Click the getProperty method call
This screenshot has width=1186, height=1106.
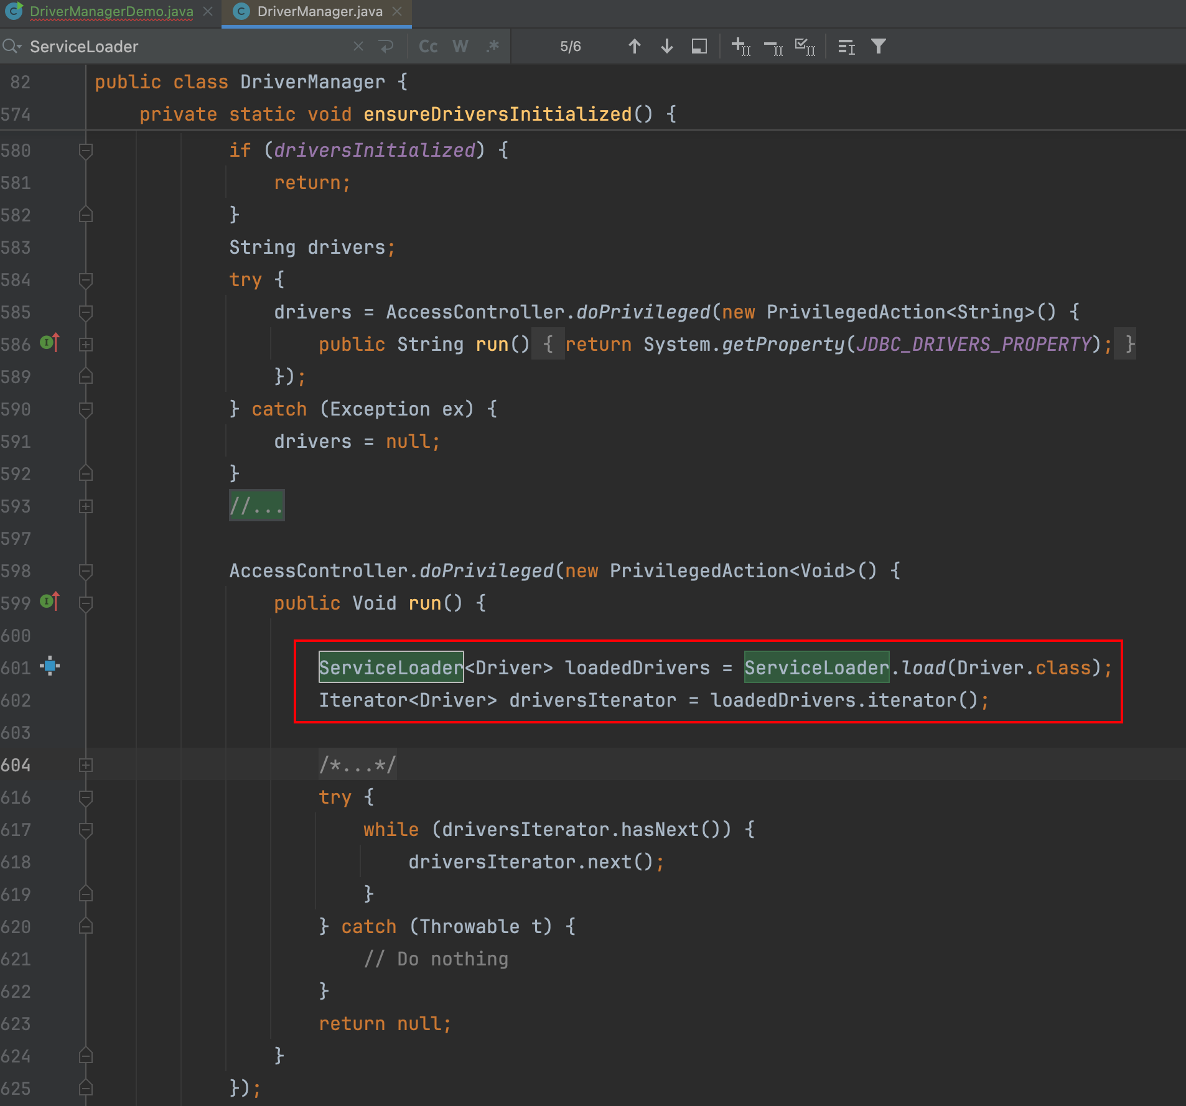click(x=783, y=345)
